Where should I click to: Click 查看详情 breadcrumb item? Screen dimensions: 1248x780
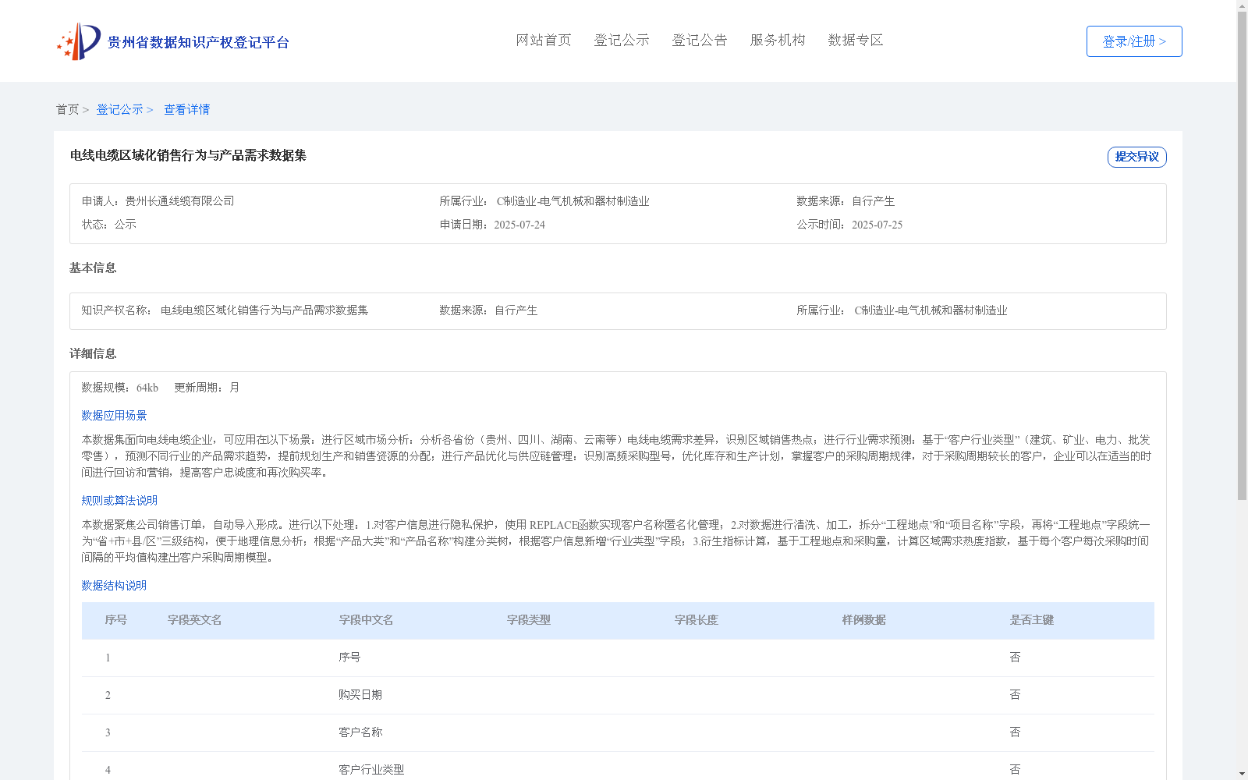[186, 109]
